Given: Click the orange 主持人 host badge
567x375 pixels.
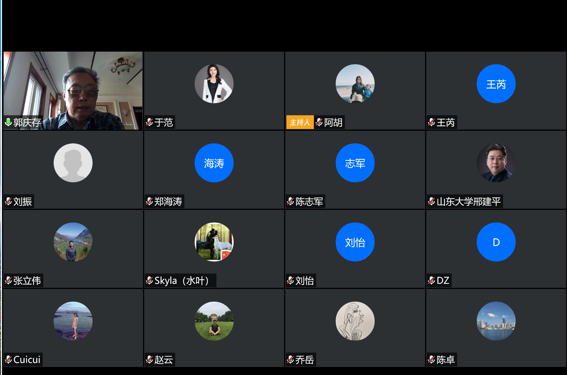Looking at the screenshot, I should tap(300, 122).
